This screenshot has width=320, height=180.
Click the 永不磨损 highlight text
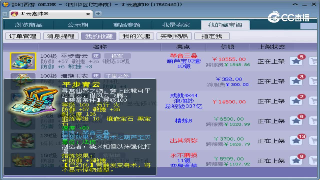coord(184,155)
